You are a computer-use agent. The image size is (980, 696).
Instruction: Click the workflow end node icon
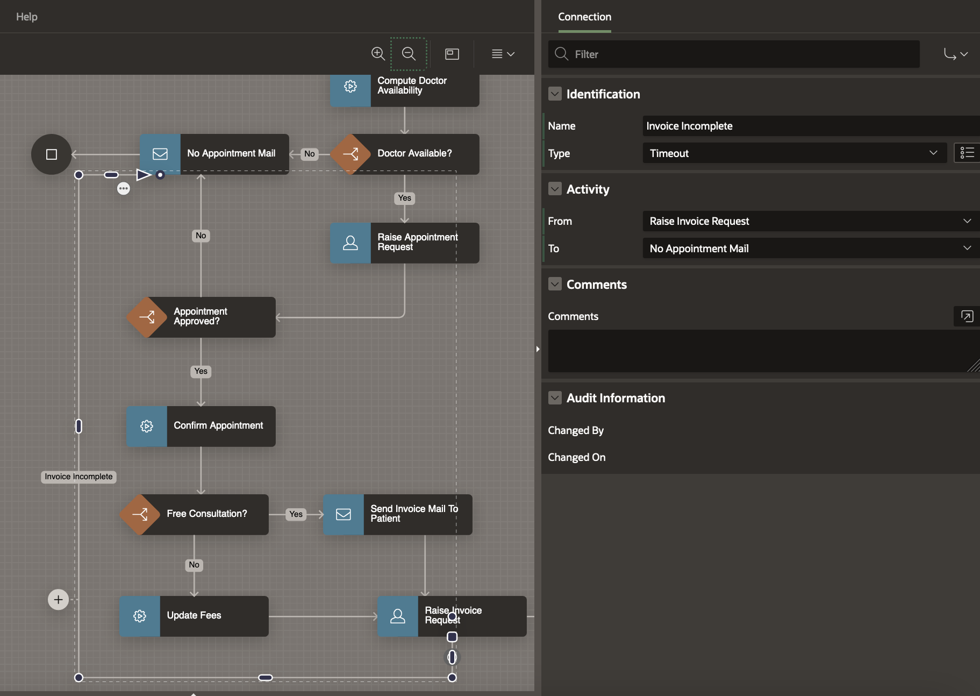(x=52, y=154)
